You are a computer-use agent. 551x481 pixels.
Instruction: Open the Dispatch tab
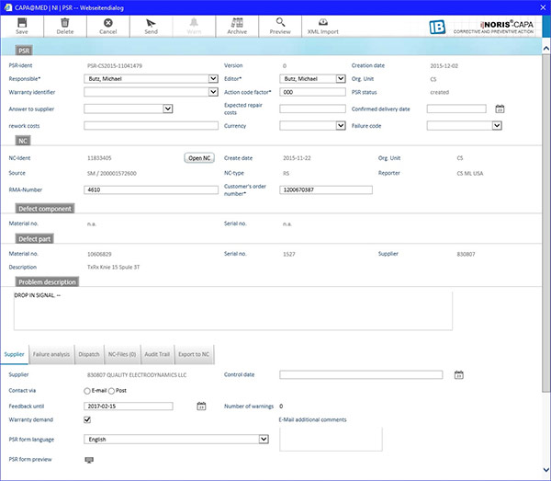coord(89,354)
